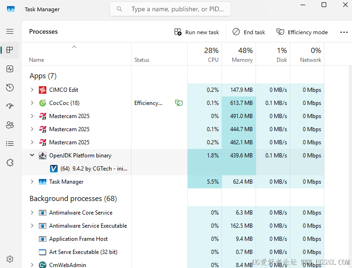Viewport: 352px width, 268px height.
Task: Click the Task Manager process row icon
Action: 43,182
